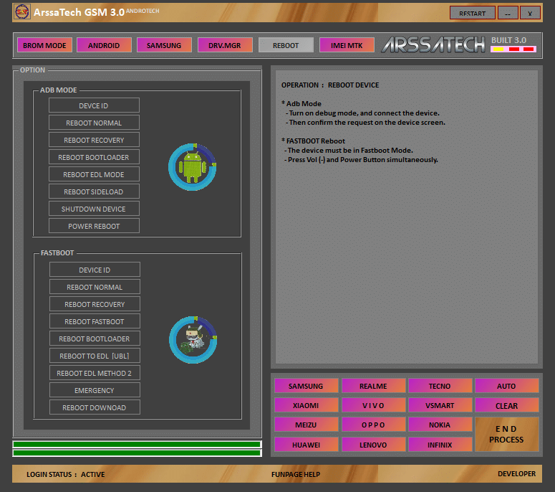Click the LOGIN STATUS : ACTIVE text
555x492 pixels.
tap(65, 474)
